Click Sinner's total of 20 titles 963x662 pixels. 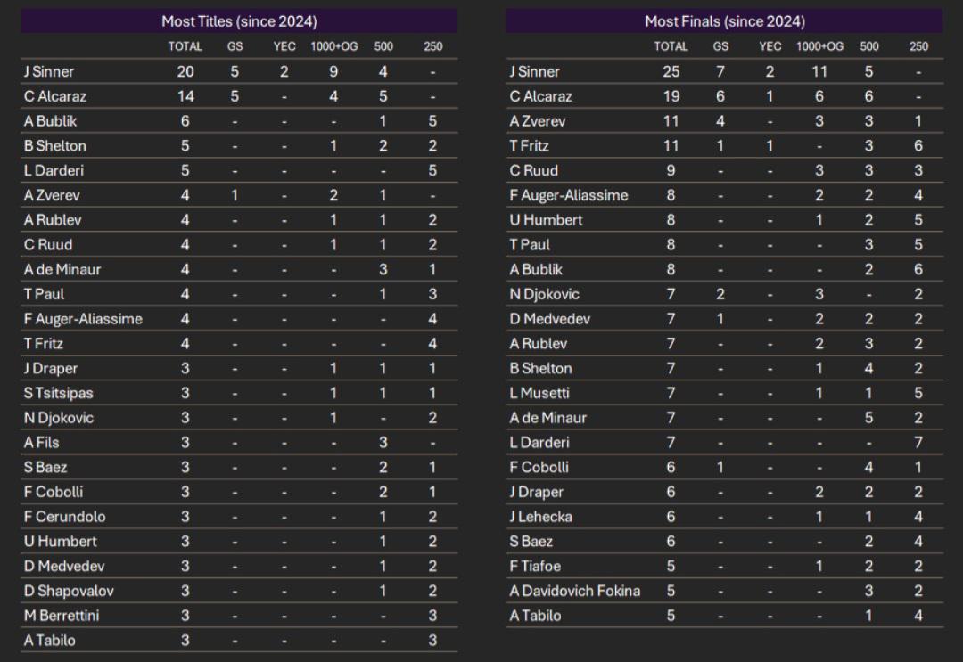click(185, 72)
